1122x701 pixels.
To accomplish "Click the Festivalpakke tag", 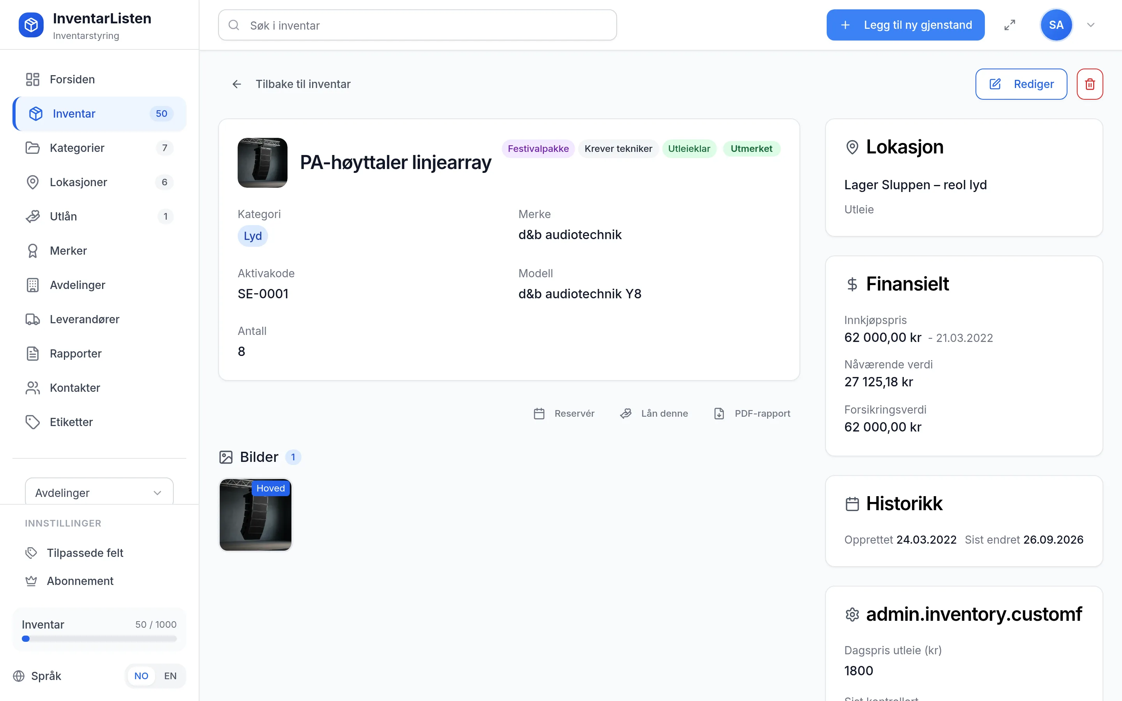I will [538, 149].
